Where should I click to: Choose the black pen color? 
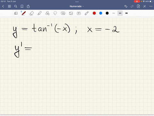(107, 13)
